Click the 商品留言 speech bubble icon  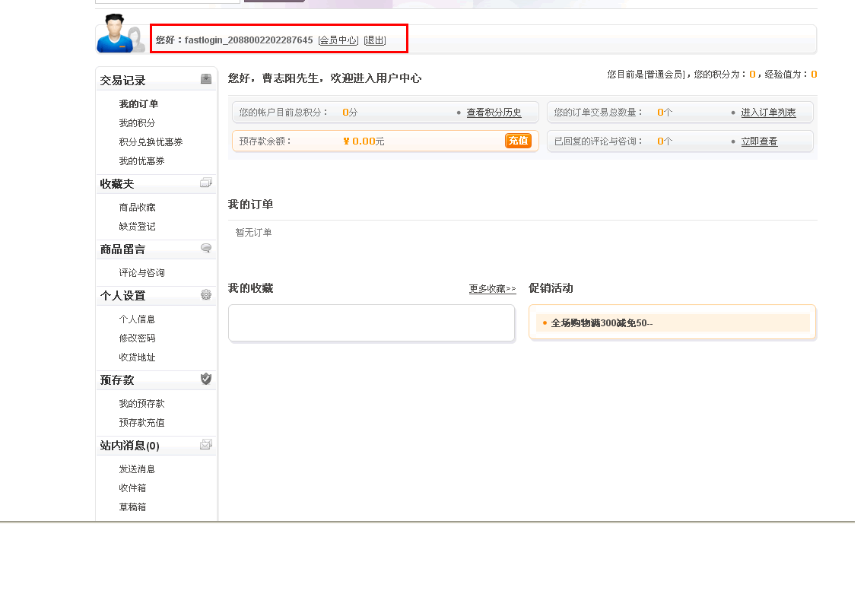click(x=206, y=248)
